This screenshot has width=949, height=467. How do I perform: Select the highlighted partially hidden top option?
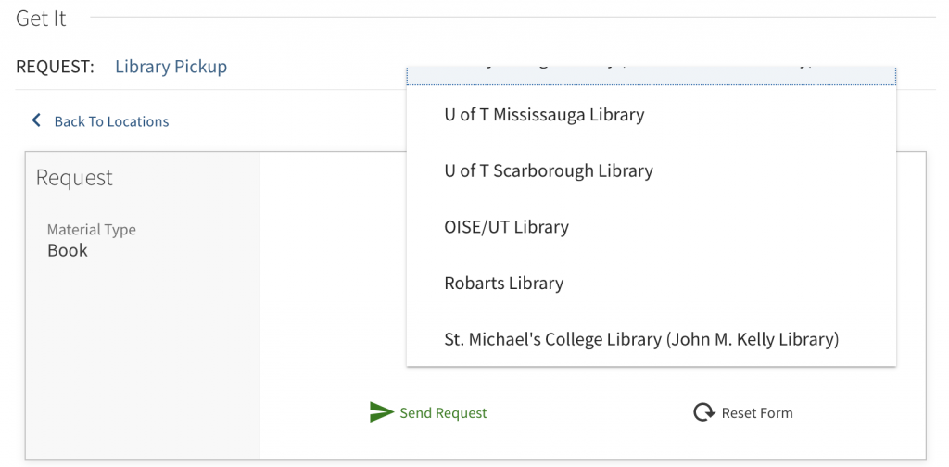[651, 74]
